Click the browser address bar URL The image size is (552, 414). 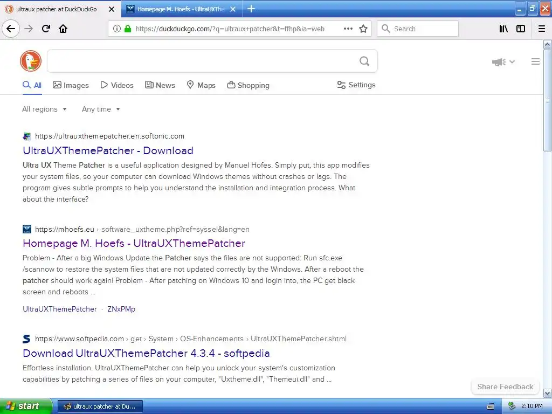click(x=230, y=29)
